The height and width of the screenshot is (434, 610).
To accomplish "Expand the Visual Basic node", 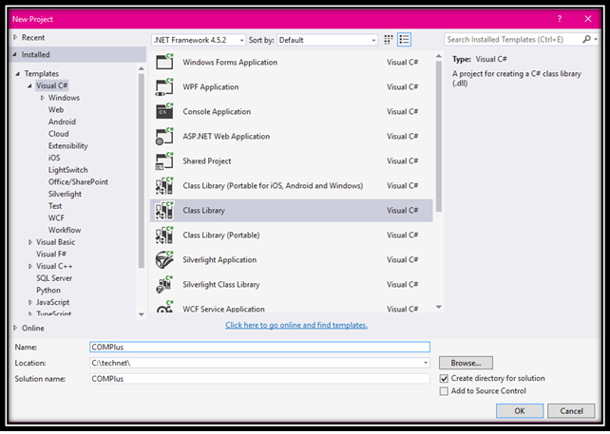I will coord(30,242).
